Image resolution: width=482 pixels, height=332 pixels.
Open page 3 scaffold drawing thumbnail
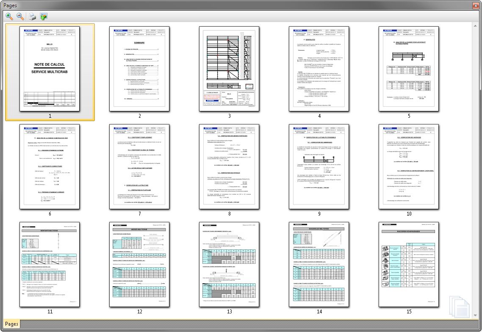click(229, 69)
